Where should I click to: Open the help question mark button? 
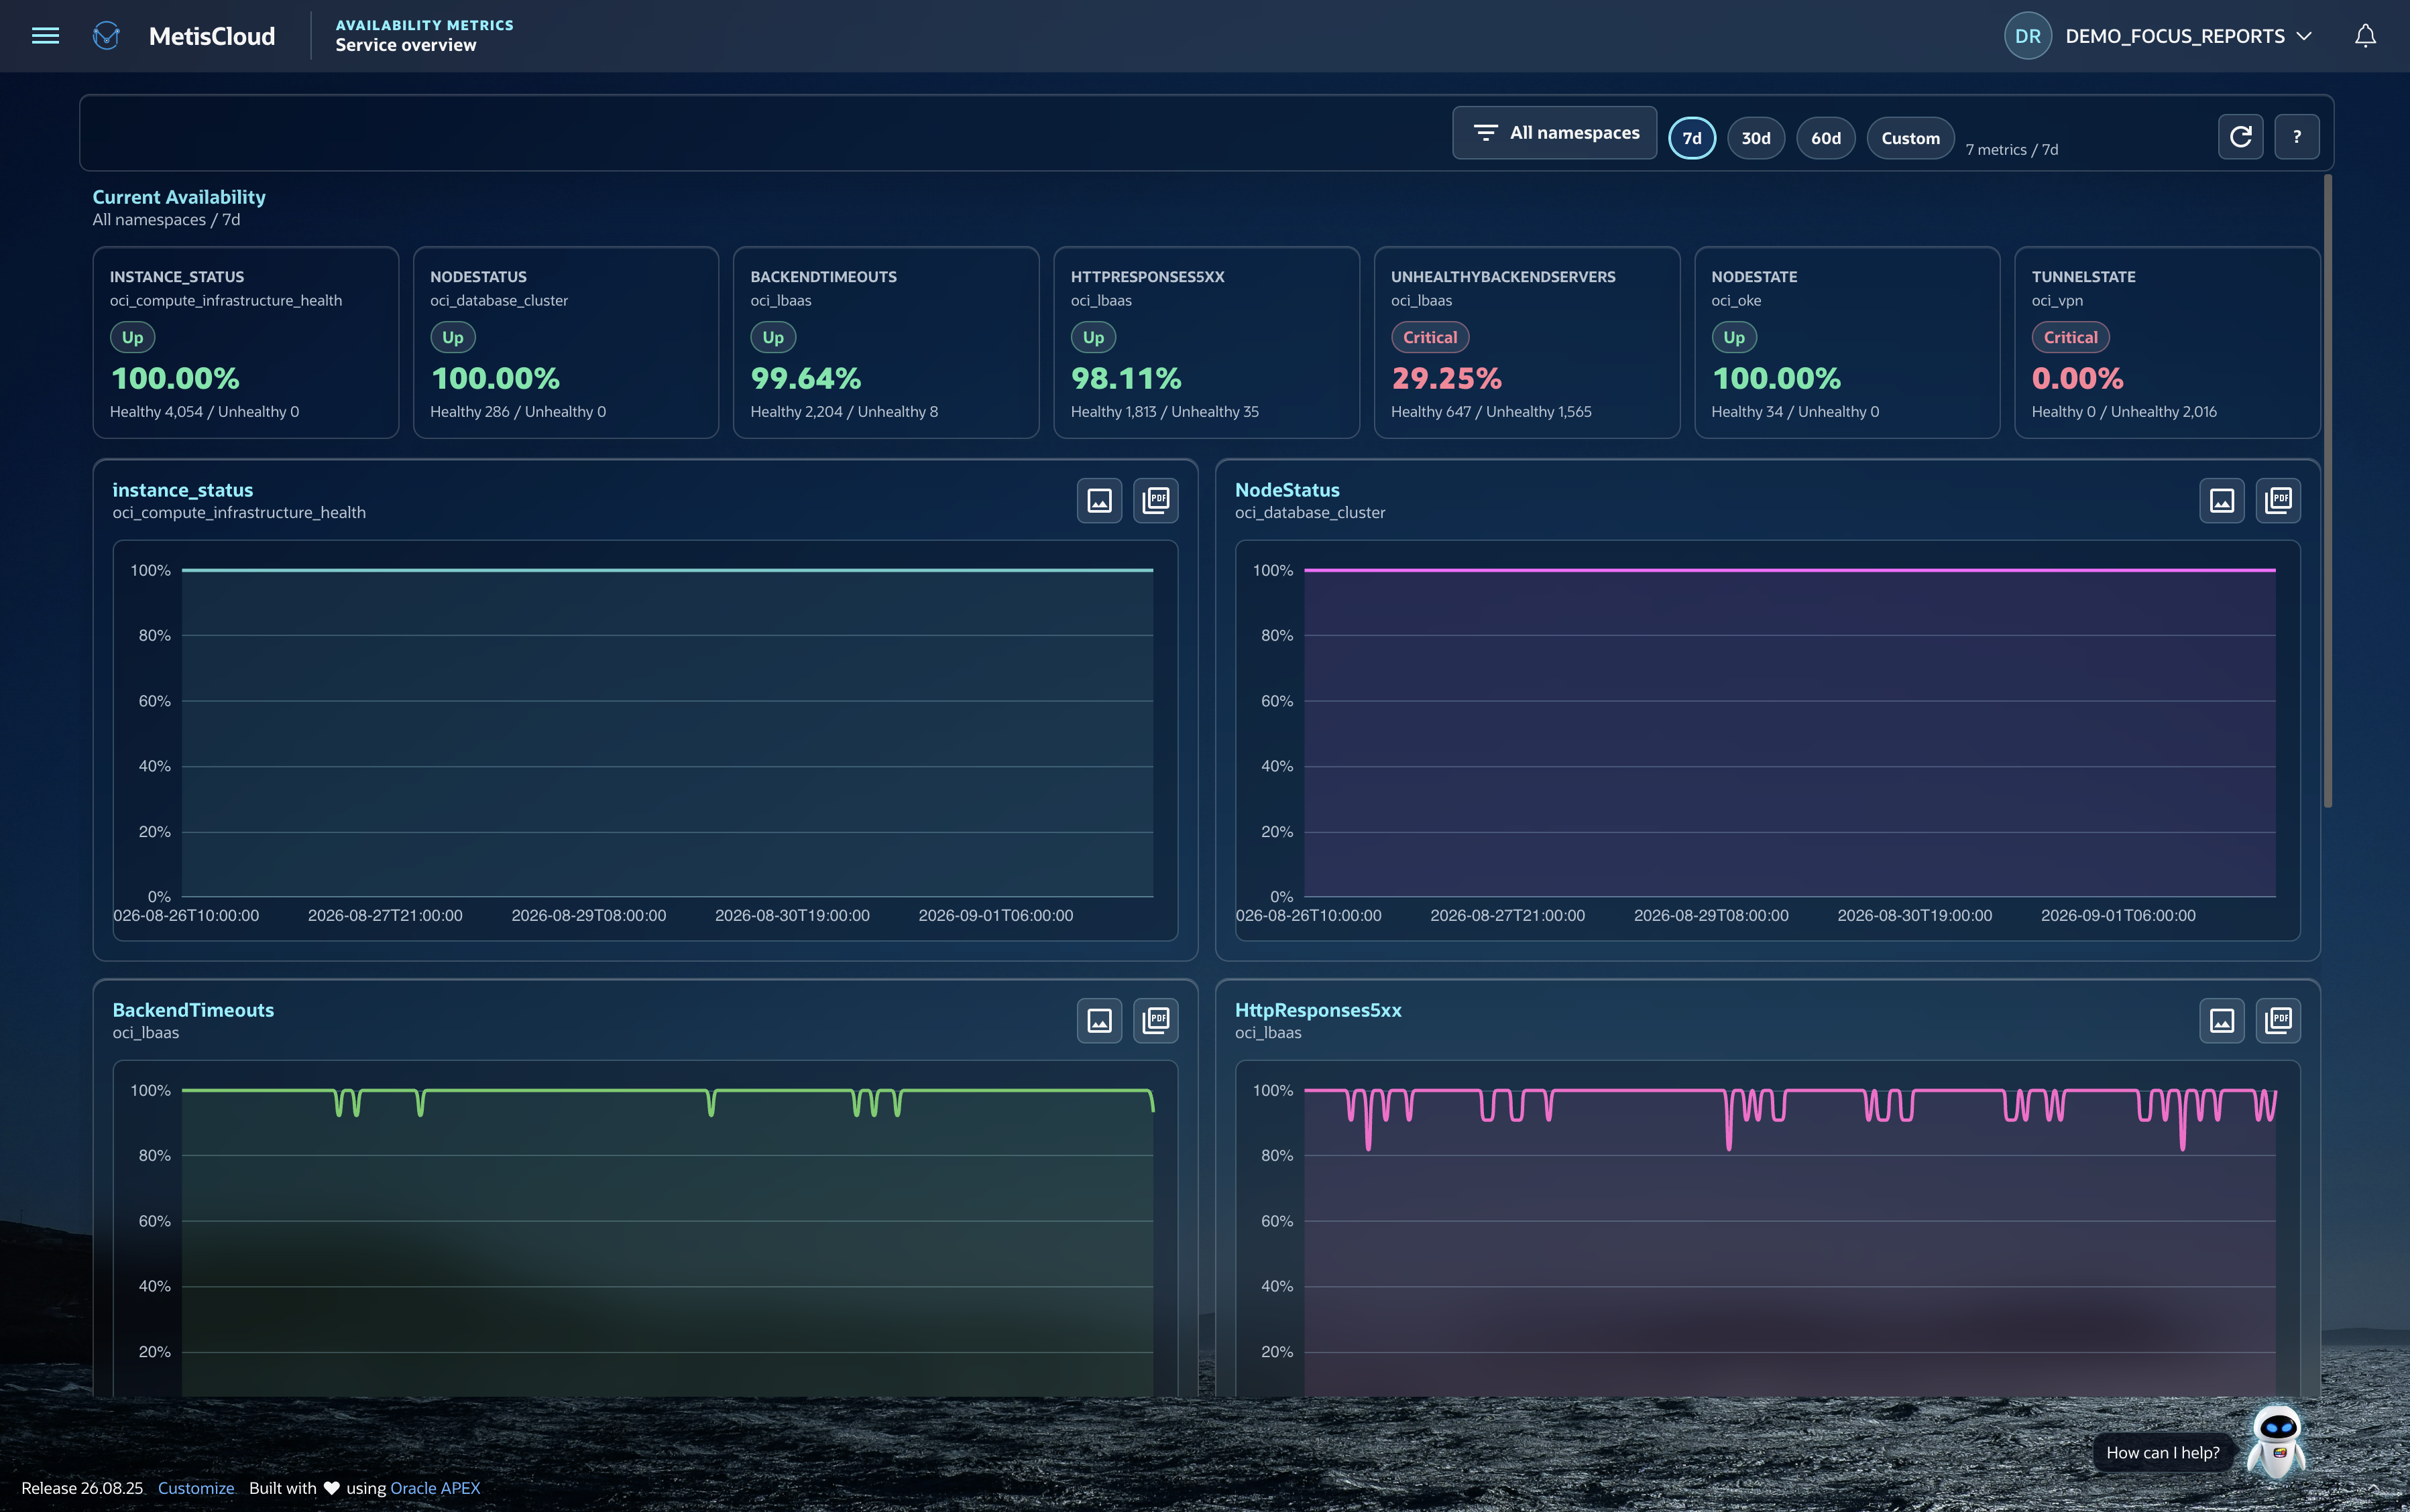[2296, 136]
